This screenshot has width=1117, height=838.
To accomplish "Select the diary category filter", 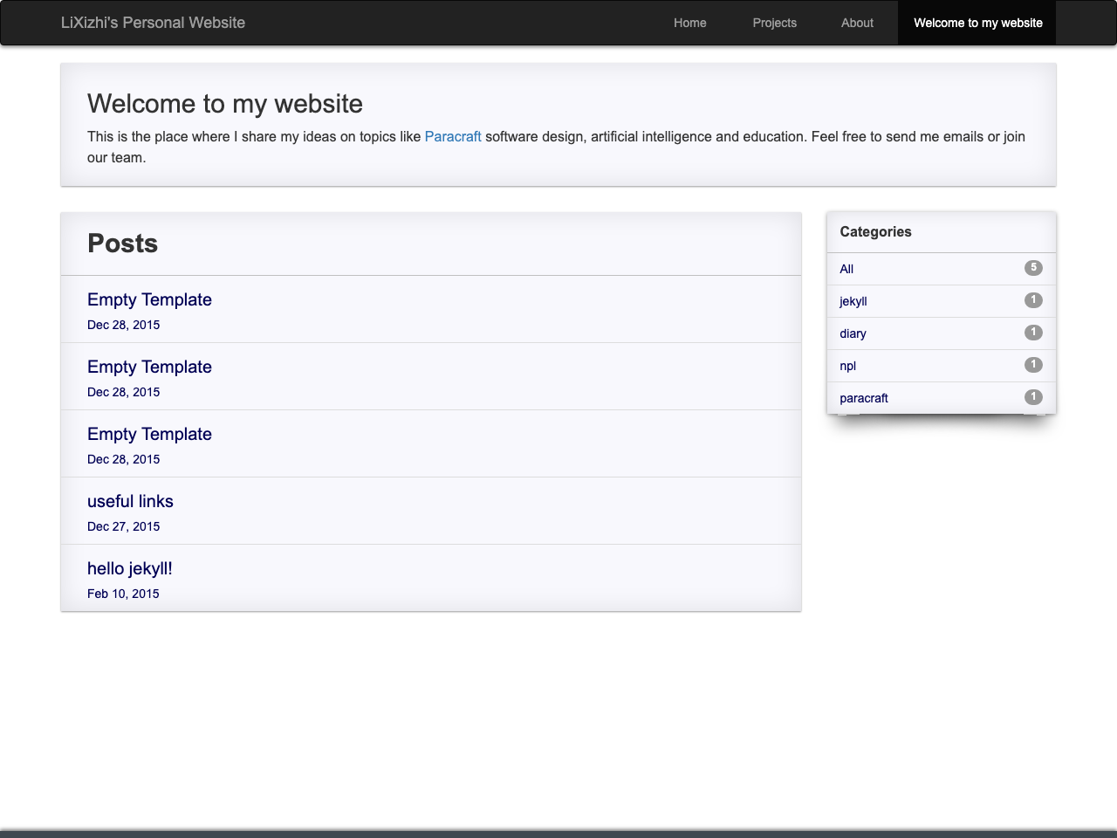I will [853, 333].
